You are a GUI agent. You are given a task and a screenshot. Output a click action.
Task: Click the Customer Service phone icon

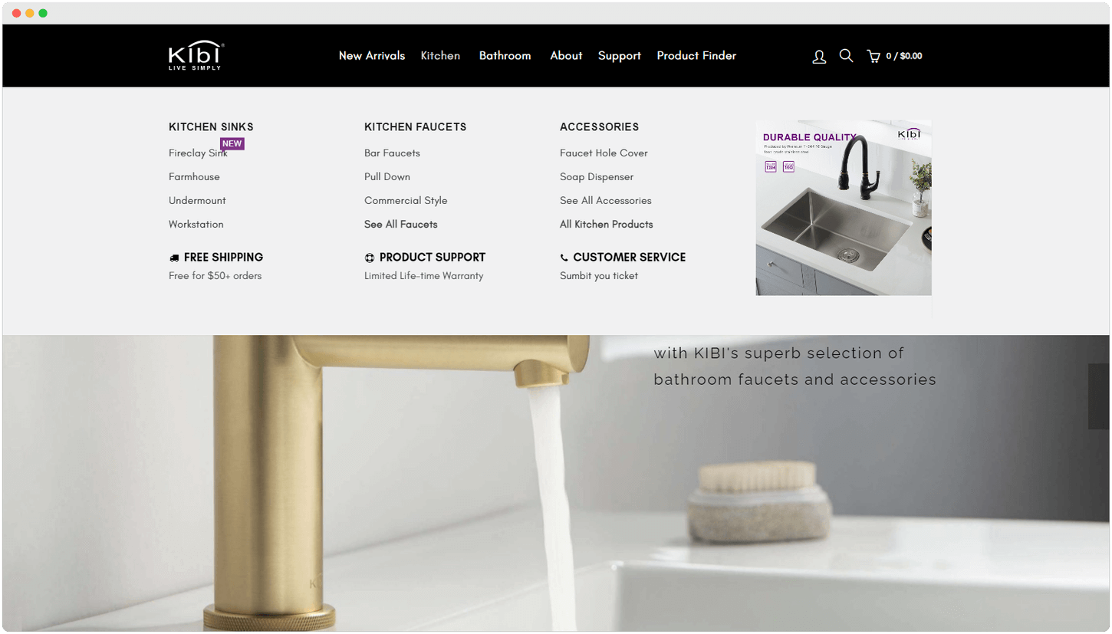pos(564,258)
